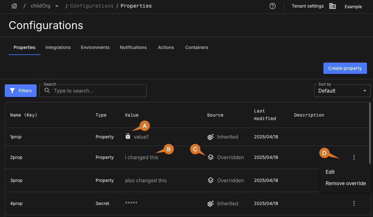Click the Inherited gear icon for 1prop
This screenshot has height=217, width=373.
(x=211, y=137)
